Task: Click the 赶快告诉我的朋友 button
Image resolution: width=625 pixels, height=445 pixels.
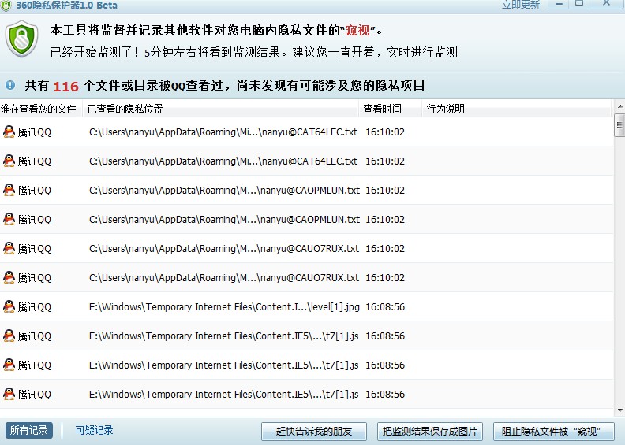Action: [x=314, y=432]
